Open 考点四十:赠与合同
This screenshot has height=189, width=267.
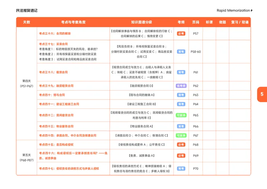click(52, 95)
